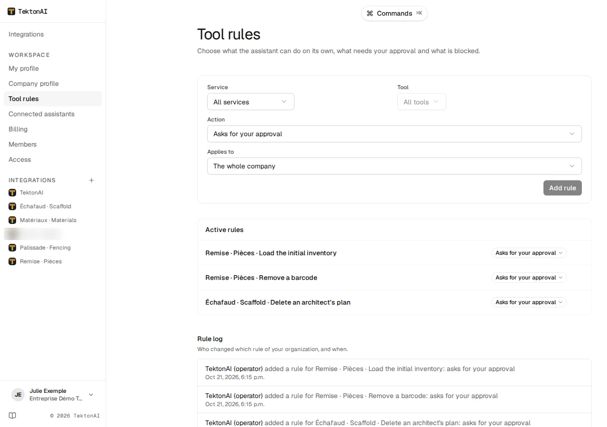Click the Active rules heading
This screenshot has width=607, height=427.
click(224, 230)
